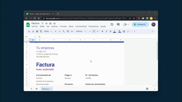Collapse the header with chevron up

coord(152,31)
